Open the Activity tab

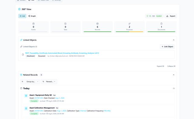coord(56,0)
